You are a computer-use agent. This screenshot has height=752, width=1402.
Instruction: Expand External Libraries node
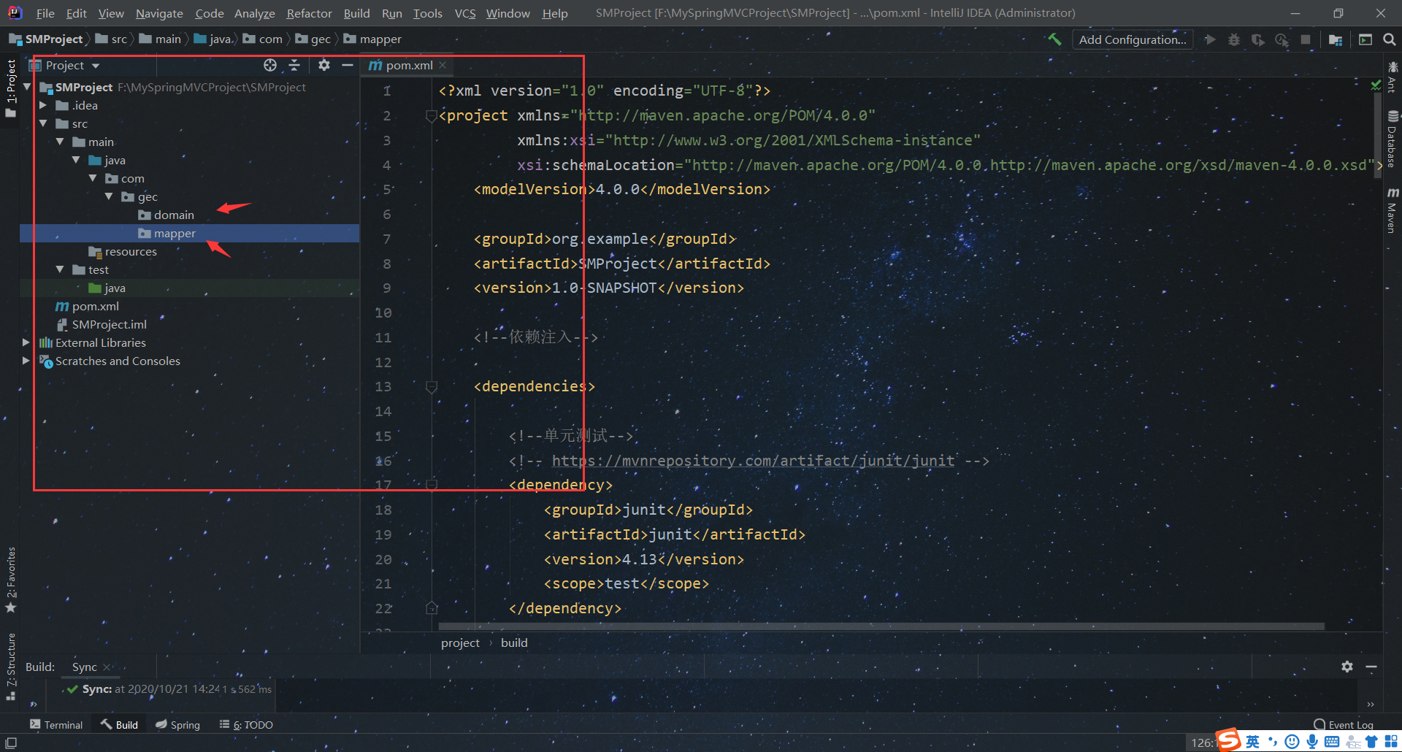coord(26,342)
